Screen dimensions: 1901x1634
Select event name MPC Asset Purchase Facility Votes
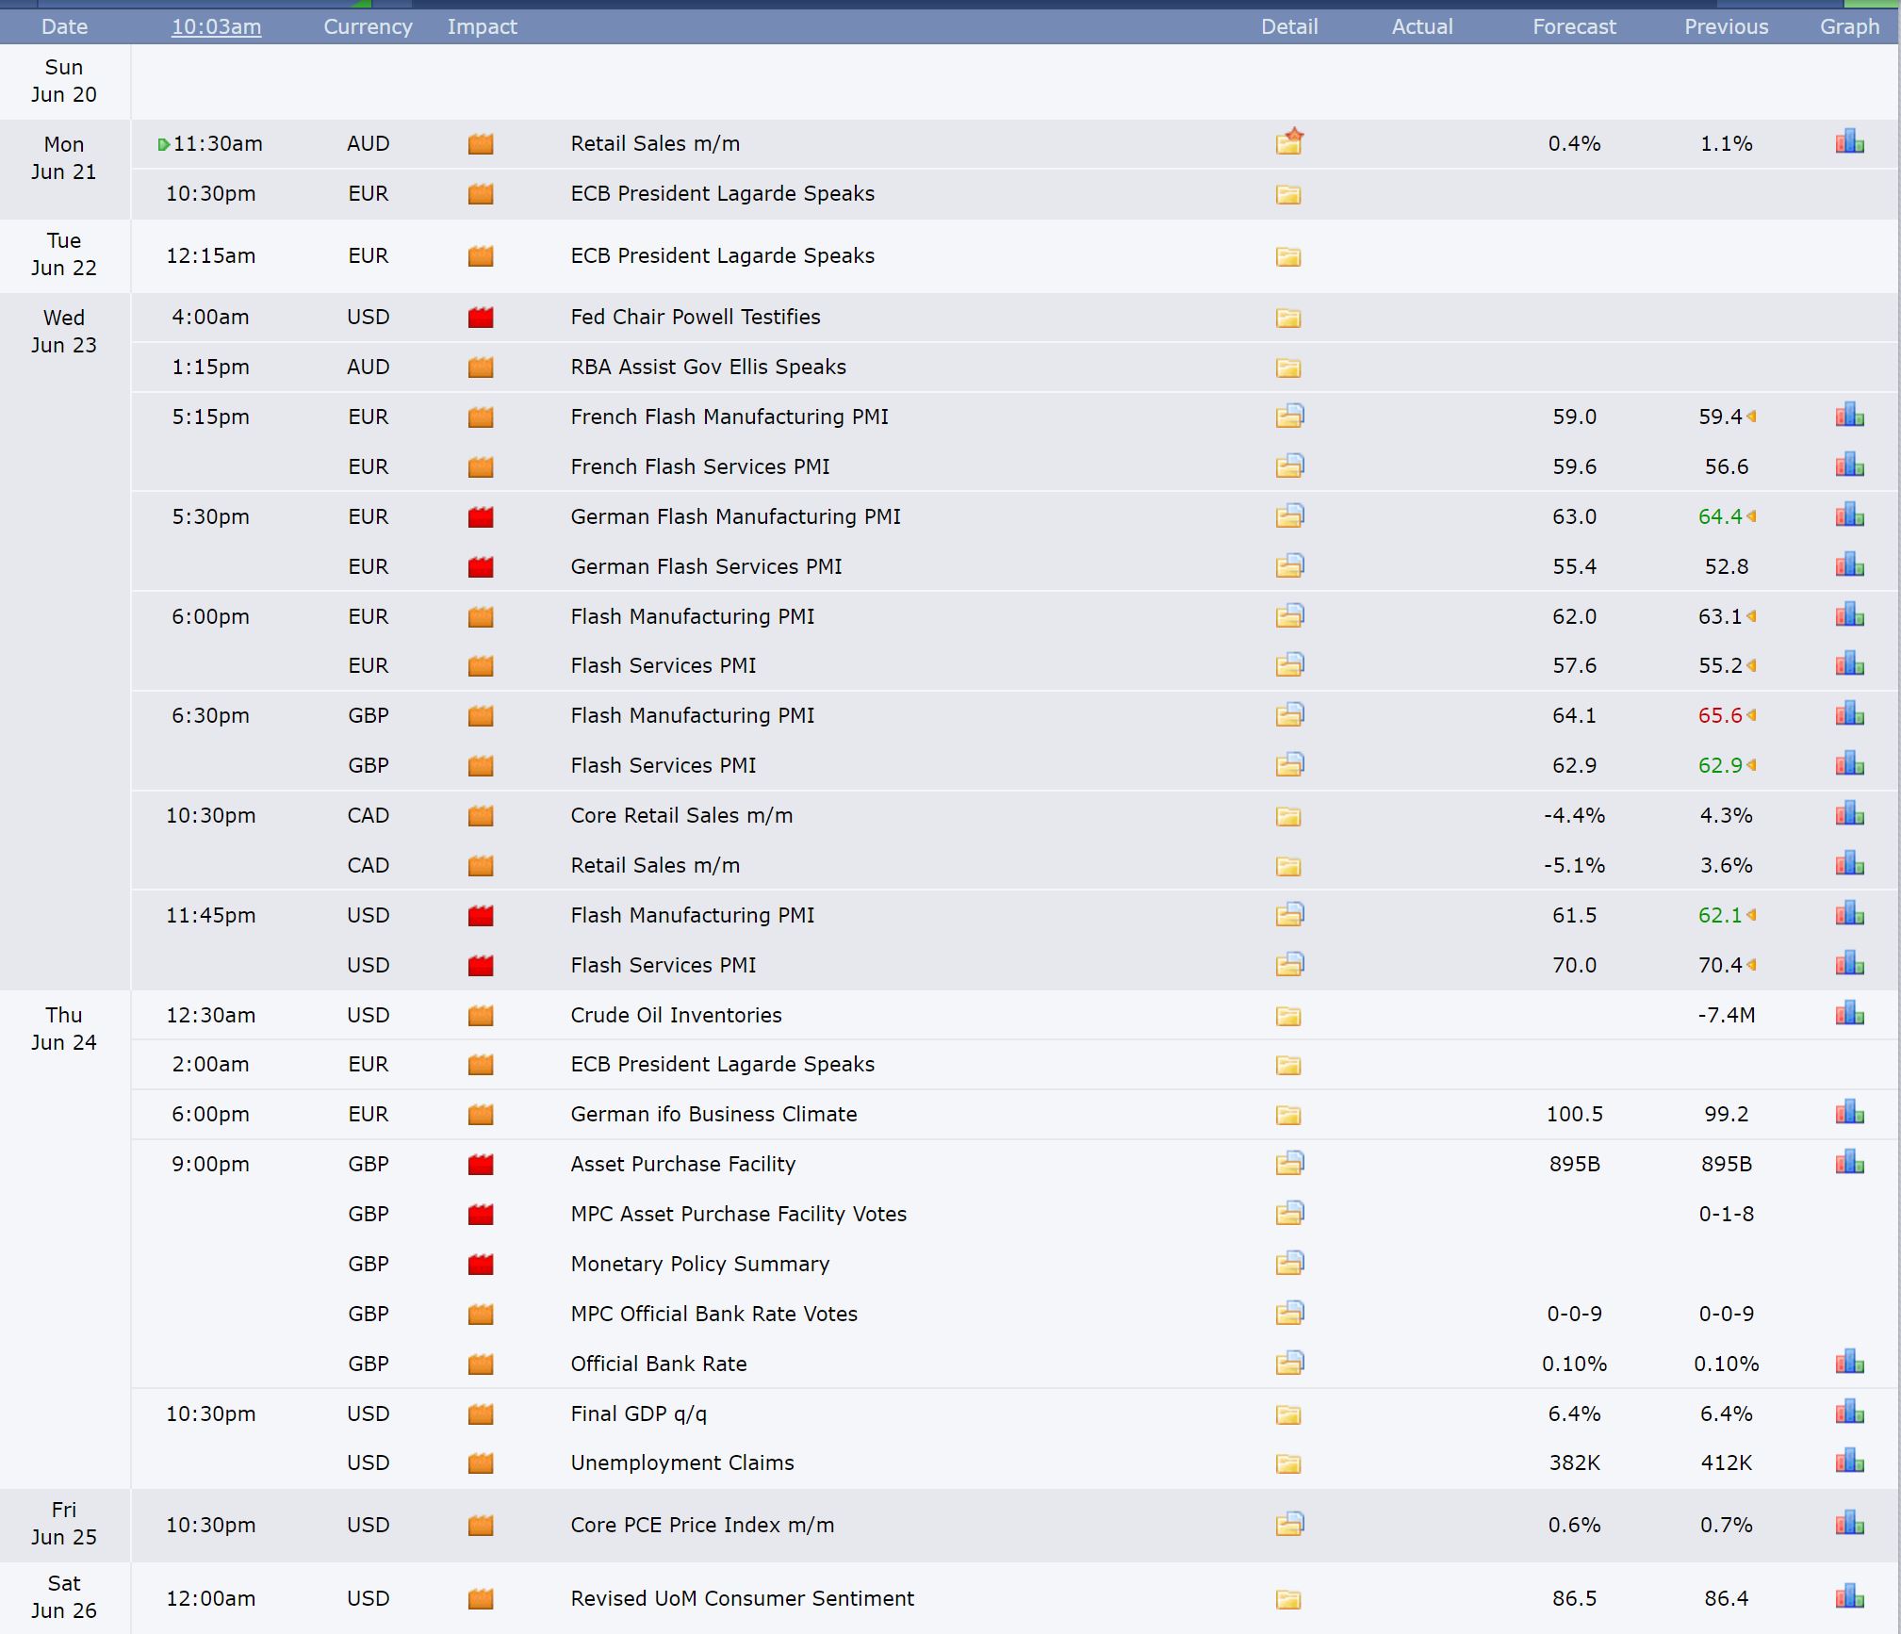coord(738,1214)
